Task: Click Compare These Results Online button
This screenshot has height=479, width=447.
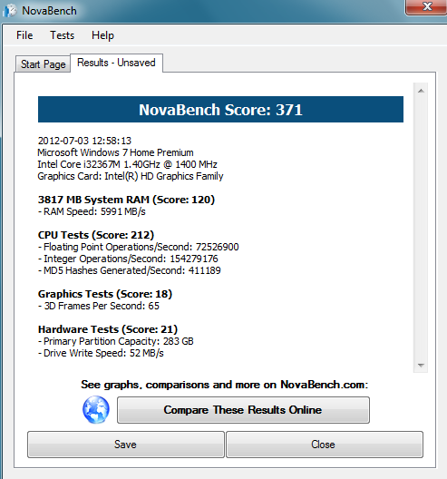Action: click(x=243, y=410)
